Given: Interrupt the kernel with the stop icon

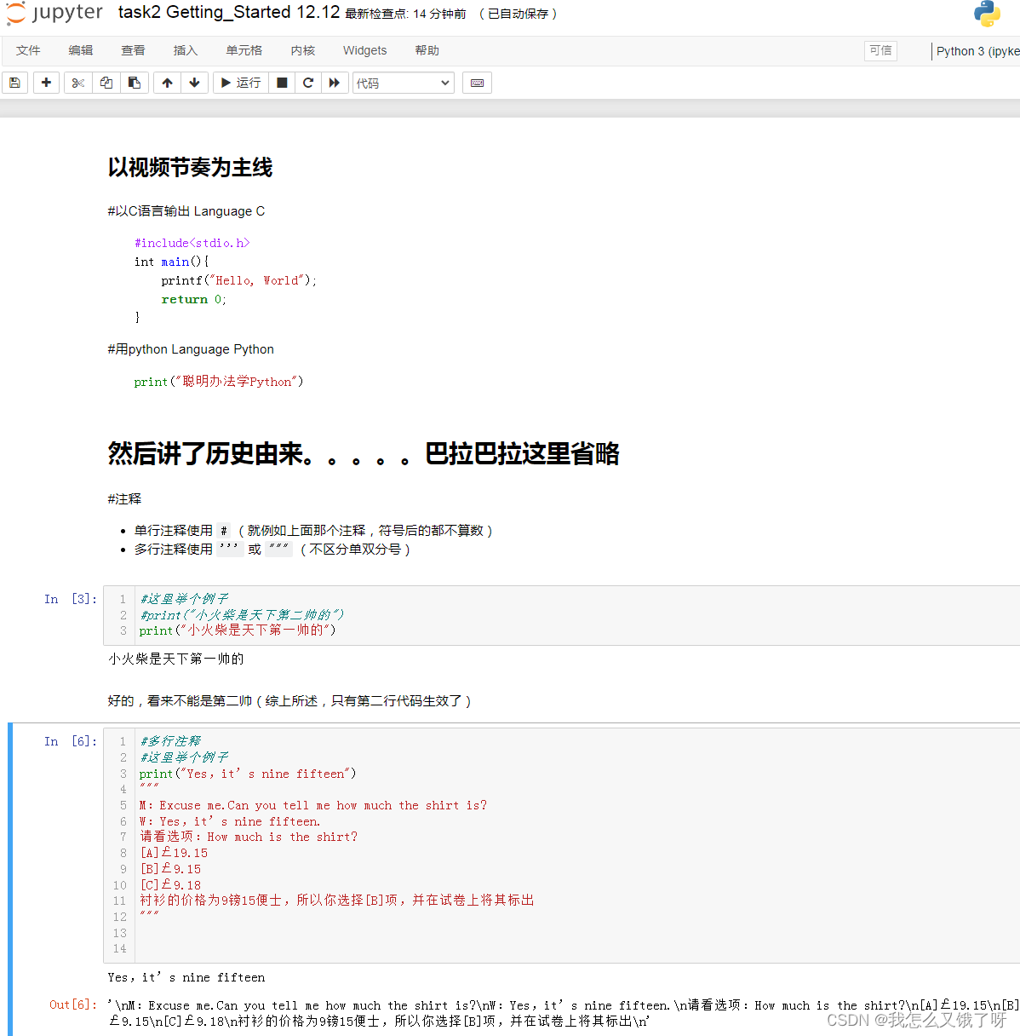Looking at the screenshot, I should [x=282, y=83].
